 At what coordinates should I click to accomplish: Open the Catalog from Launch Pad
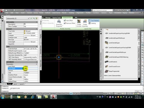(92, 23)
